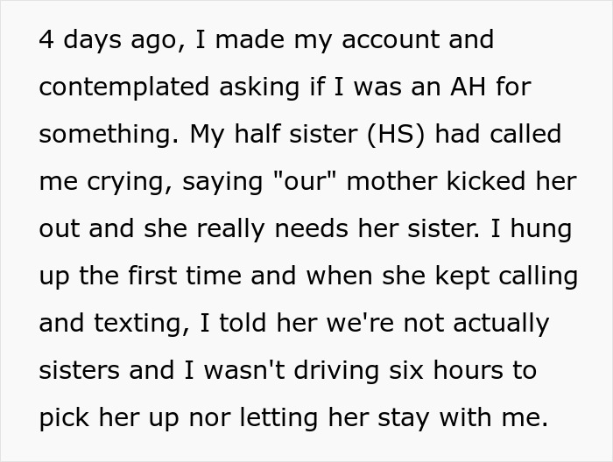Click the words "with me" at the end

click(509, 418)
